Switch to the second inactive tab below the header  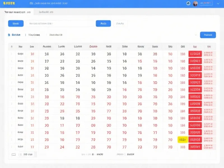tap(46, 12)
